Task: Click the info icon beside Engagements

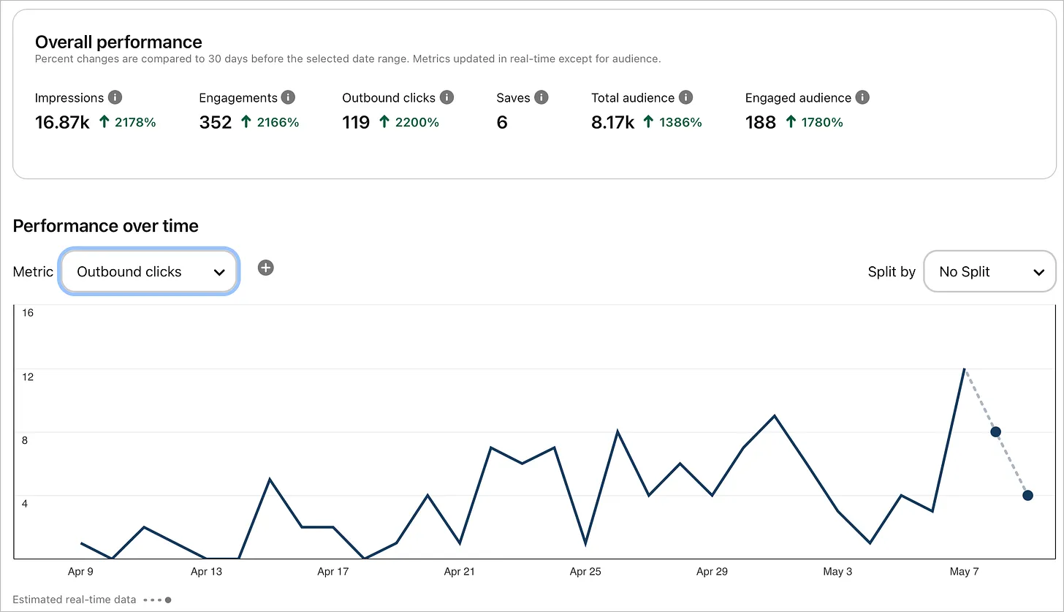Action: coord(289,97)
